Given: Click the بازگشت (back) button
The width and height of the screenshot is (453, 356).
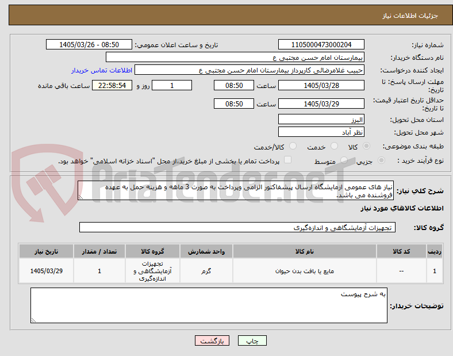Looking at the screenshot, I should pyautogui.click(x=212, y=340).
